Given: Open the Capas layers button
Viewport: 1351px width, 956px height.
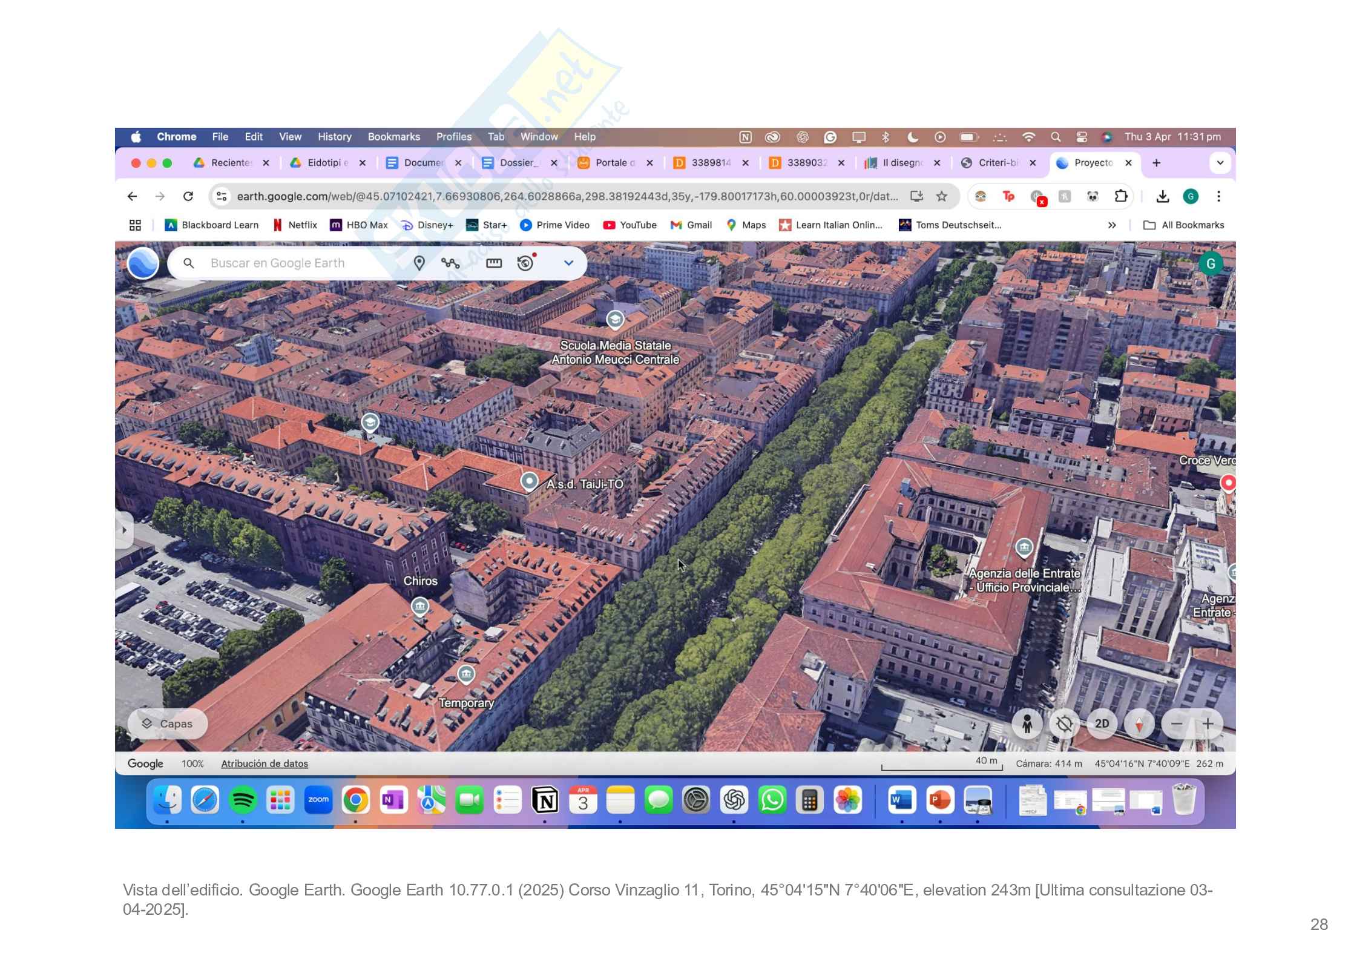Looking at the screenshot, I should (168, 724).
